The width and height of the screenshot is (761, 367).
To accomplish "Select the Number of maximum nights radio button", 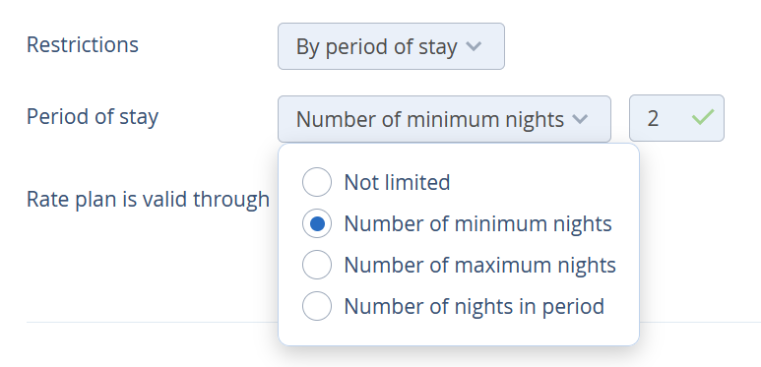I will pos(317,265).
